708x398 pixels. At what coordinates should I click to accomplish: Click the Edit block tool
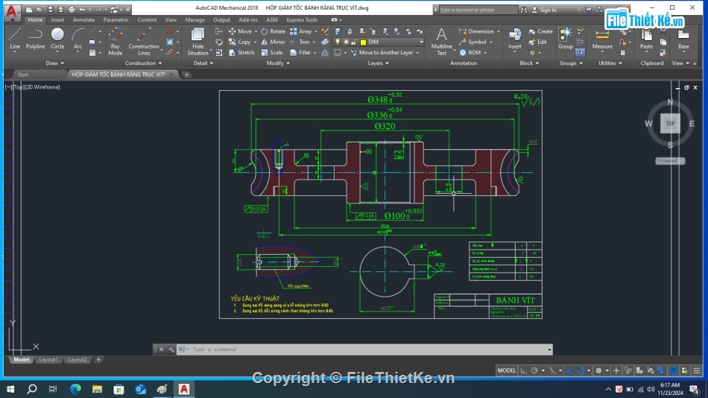[538, 42]
